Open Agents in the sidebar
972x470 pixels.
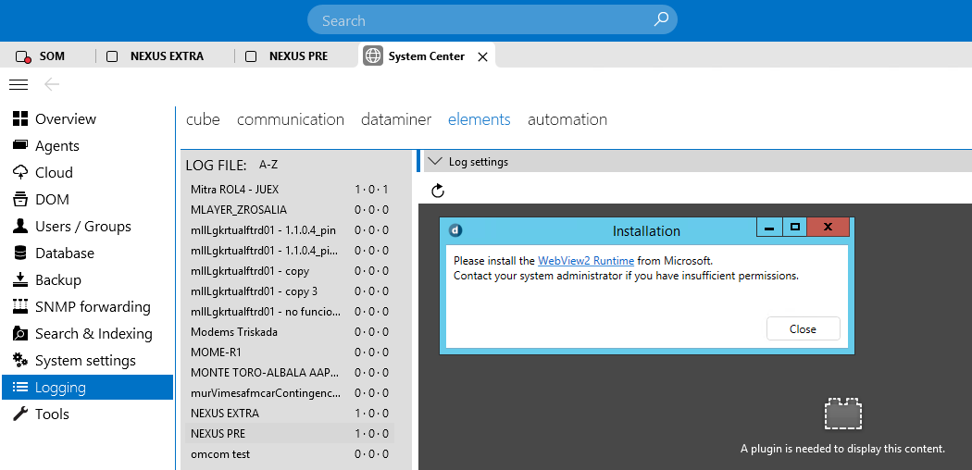[x=56, y=146]
